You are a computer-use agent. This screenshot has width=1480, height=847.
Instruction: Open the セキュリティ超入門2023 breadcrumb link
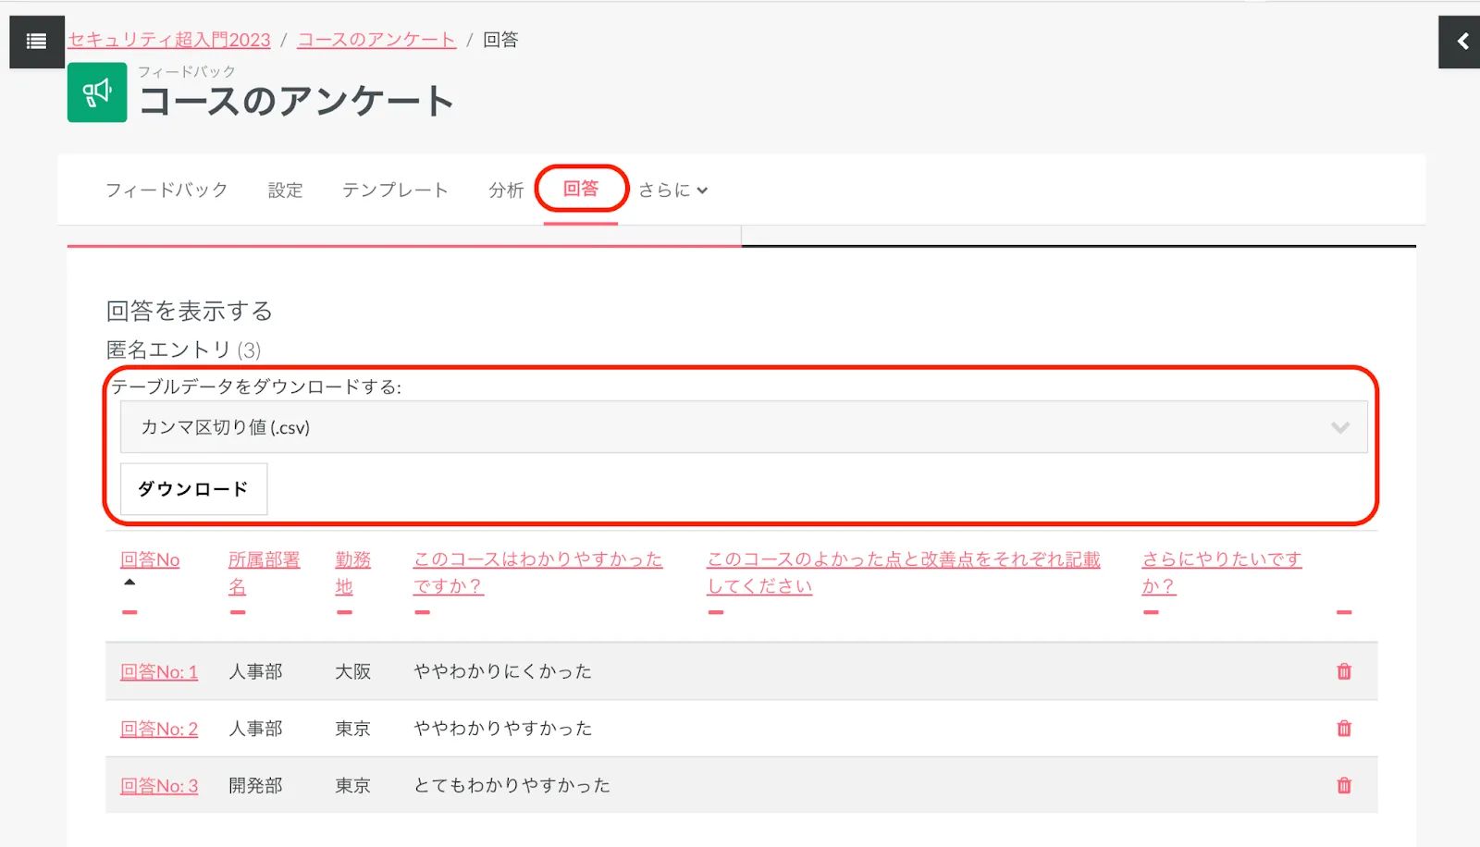[x=169, y=40]
